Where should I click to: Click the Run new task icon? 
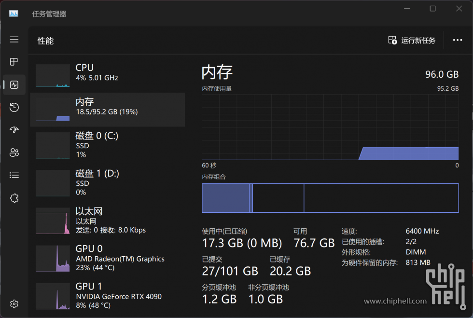pyautogui.click(x=392, y=40)
